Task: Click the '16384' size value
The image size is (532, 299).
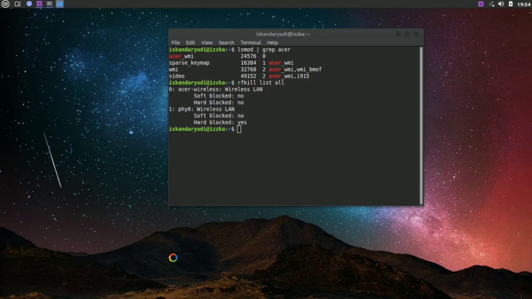Action: pos(249,63)
